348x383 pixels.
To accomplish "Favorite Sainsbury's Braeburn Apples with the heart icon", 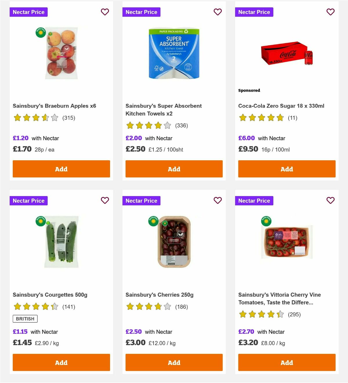I will pos(105,12).
